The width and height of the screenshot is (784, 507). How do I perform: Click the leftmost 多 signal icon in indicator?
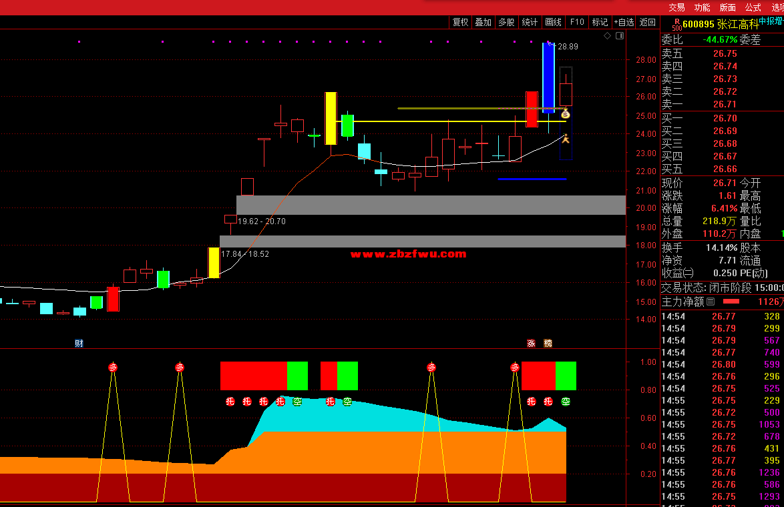click(113, 368)
